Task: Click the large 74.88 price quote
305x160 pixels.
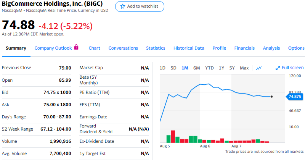Action: coord(18,25)
